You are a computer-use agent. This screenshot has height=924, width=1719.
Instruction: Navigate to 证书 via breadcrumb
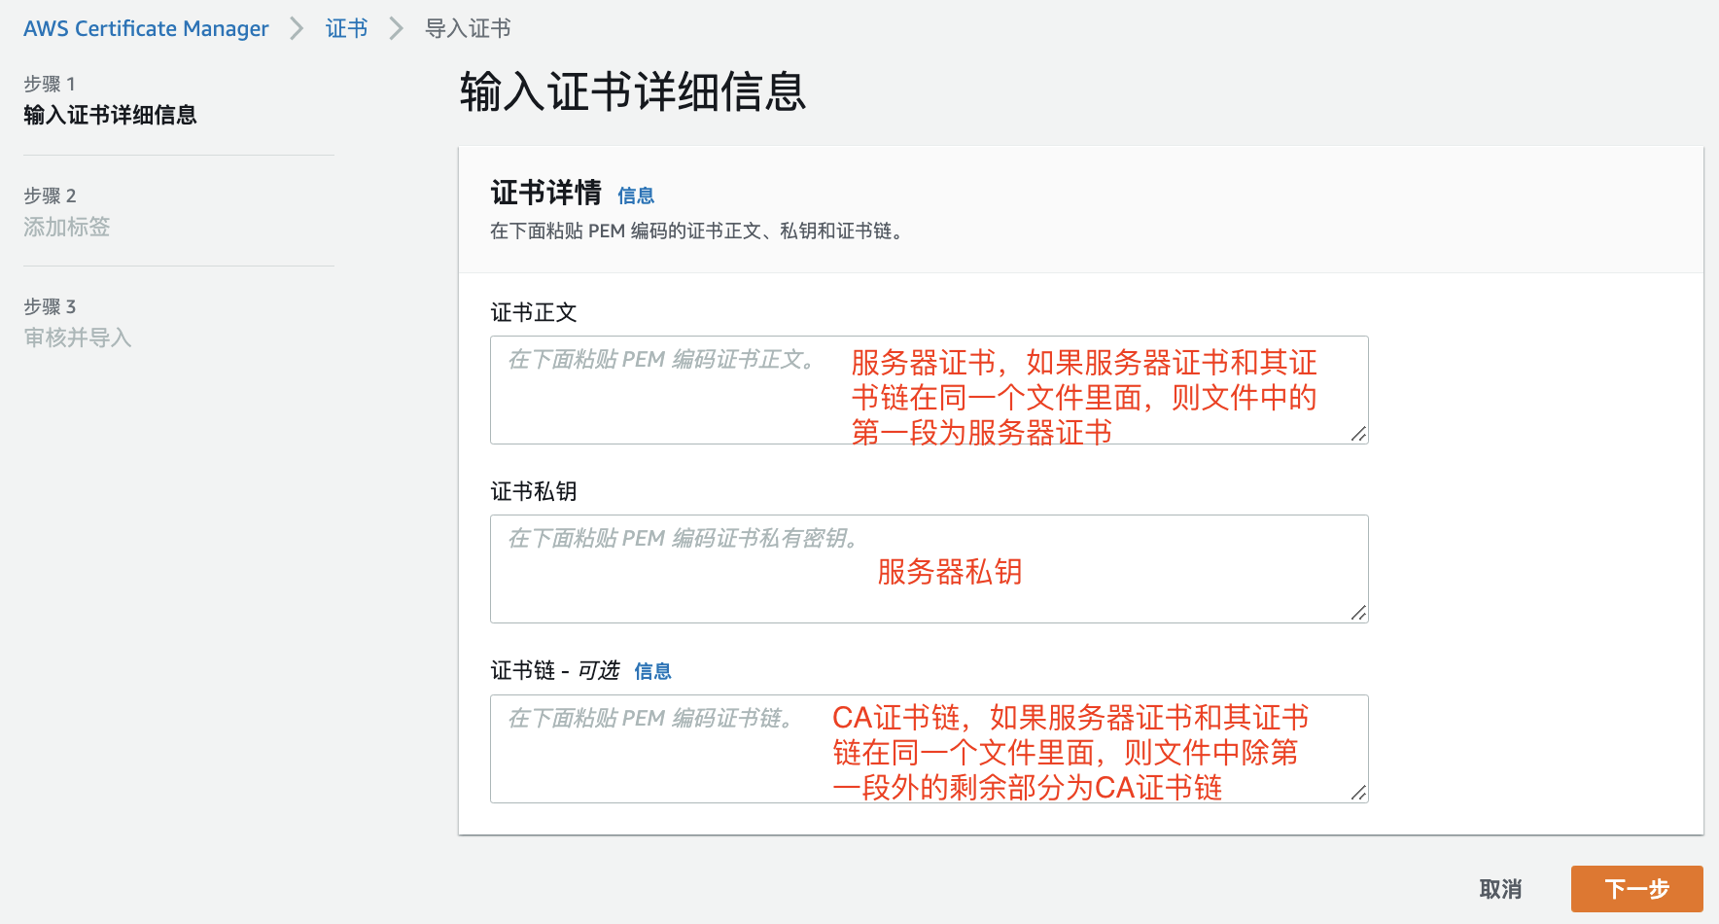click(346, 28)
